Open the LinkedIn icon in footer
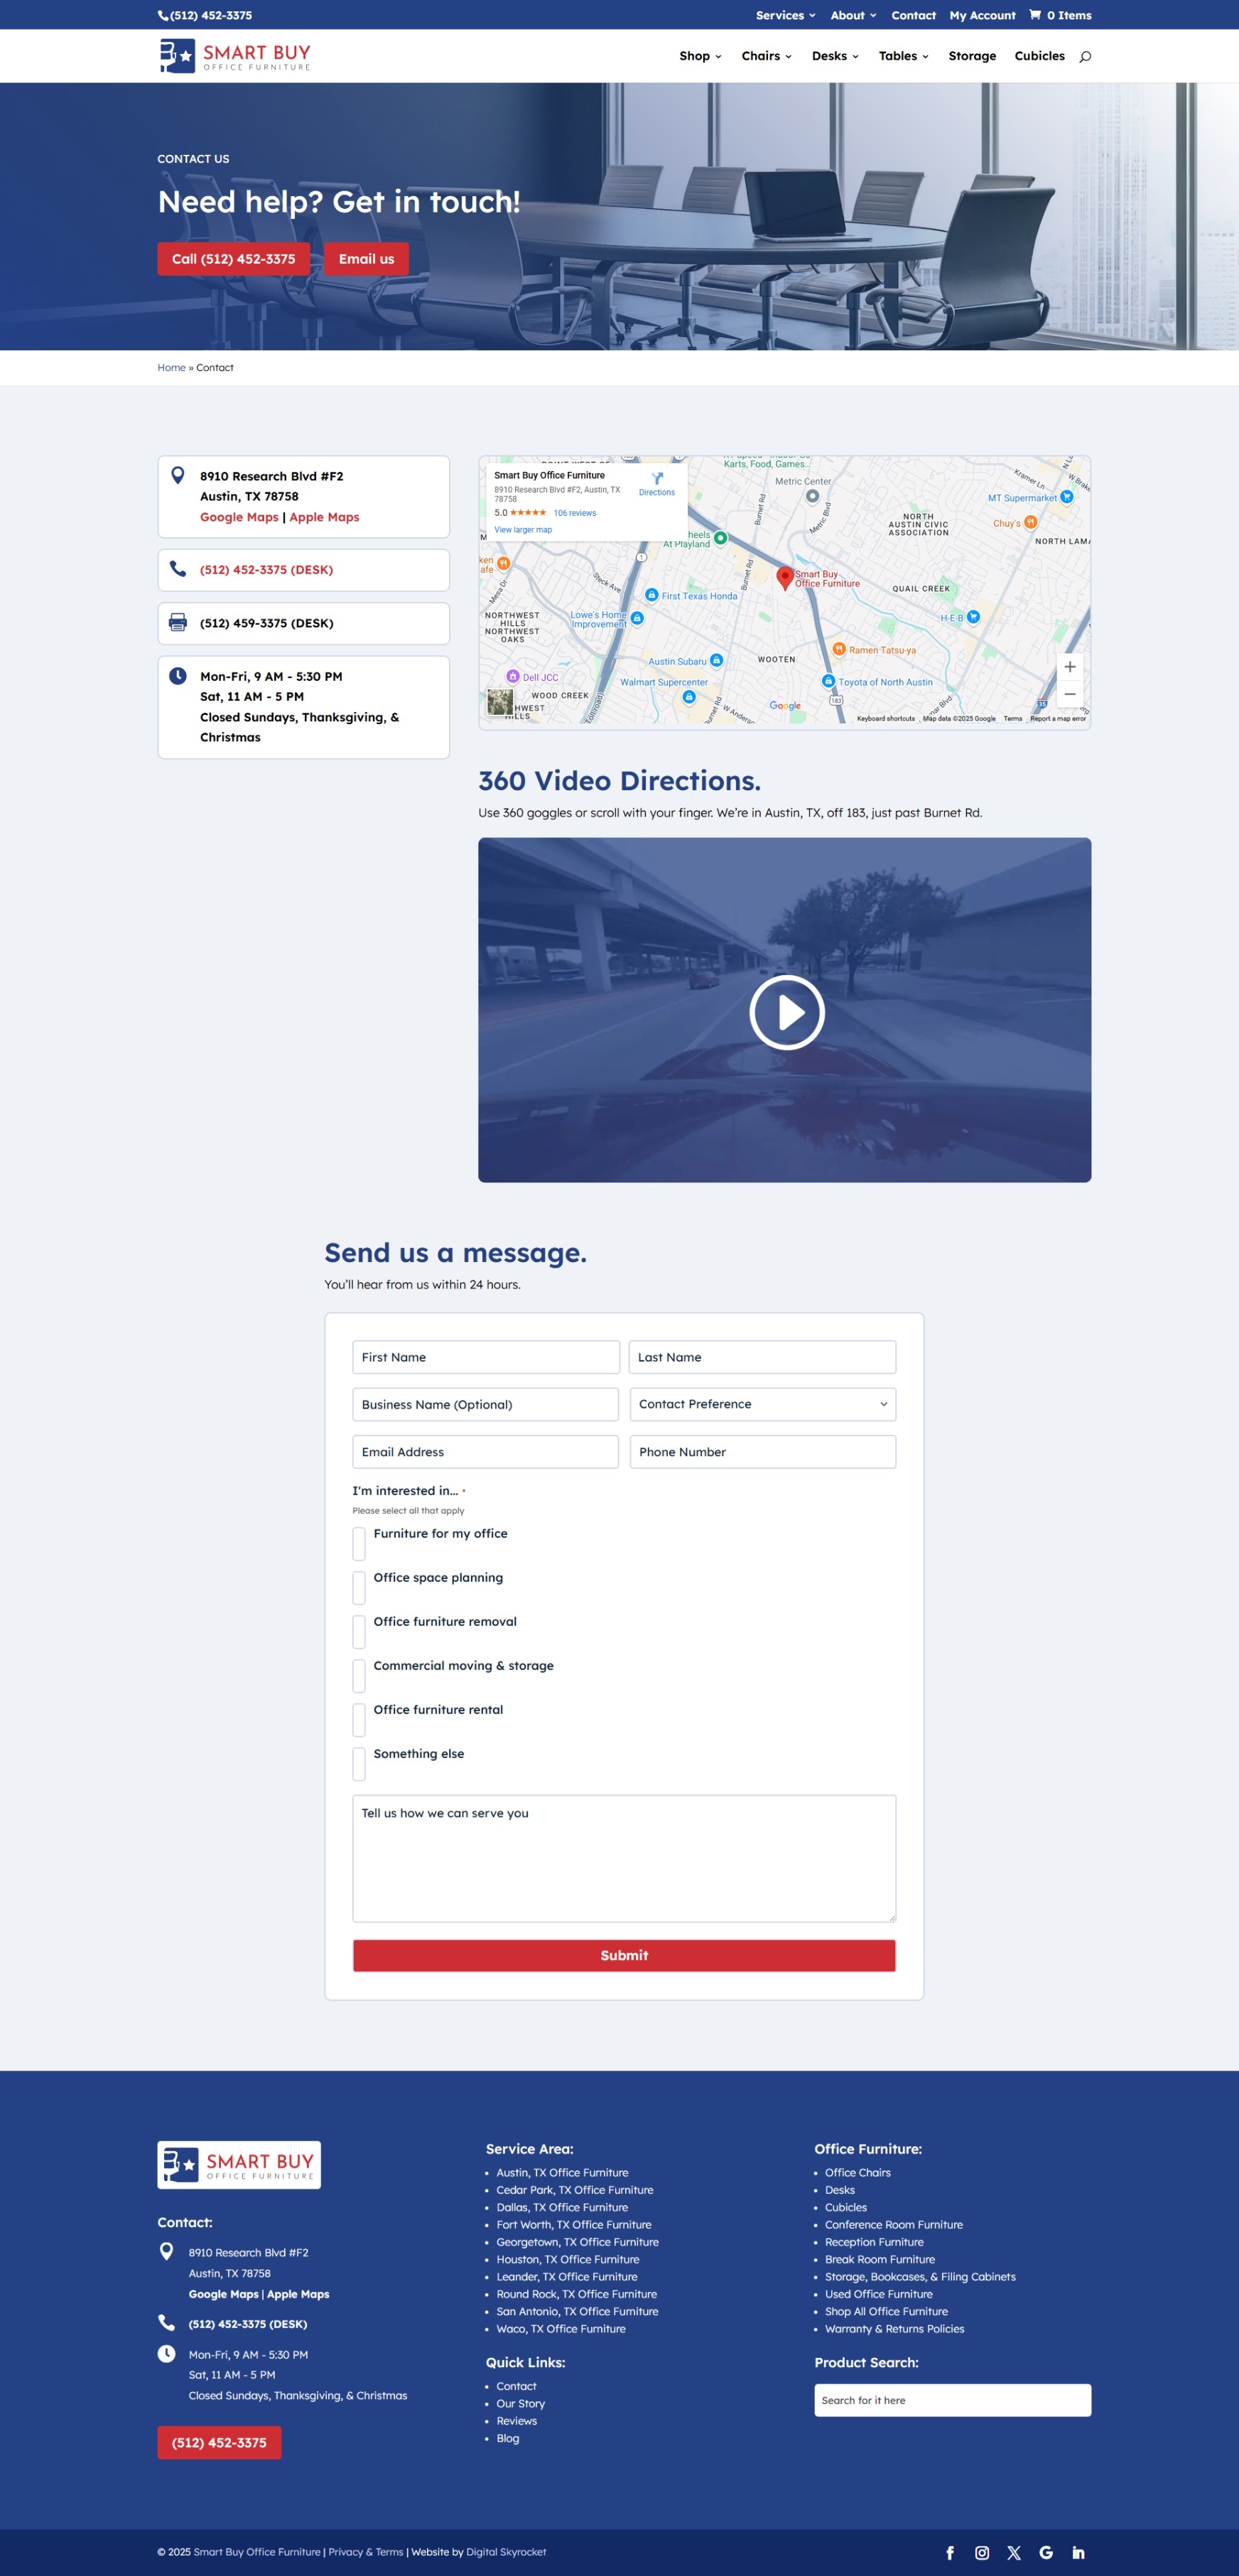The width and height of the screenshot is (1239, 2576). [1078, 2552]
